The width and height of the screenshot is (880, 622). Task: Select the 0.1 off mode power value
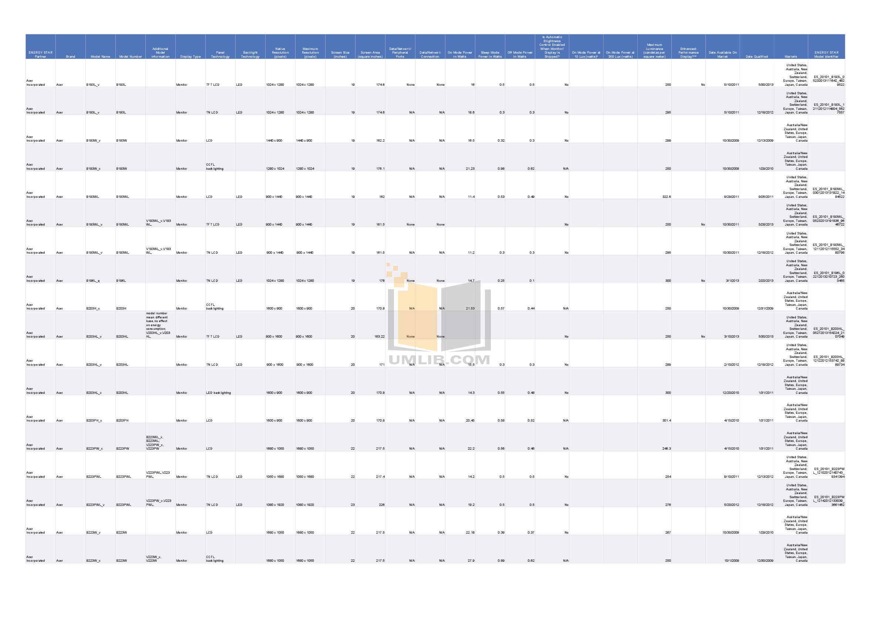point(532,281)
